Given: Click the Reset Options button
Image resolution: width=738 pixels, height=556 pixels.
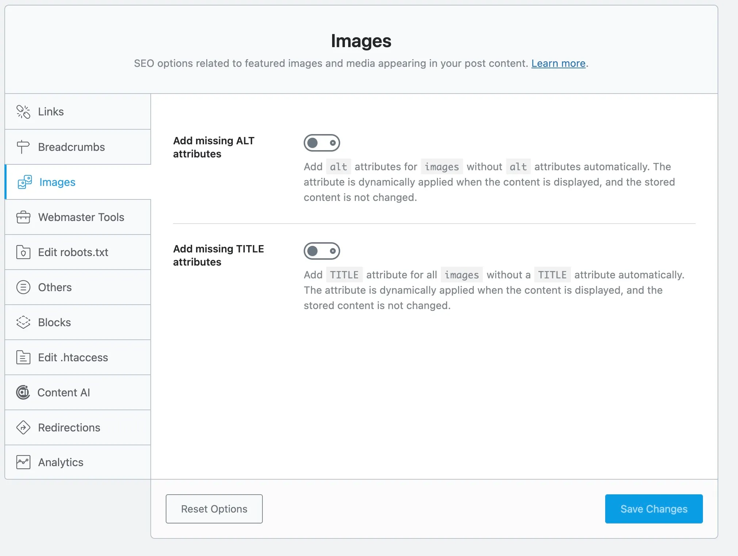Looking at the screenshot, I should (x=214, y=509).
